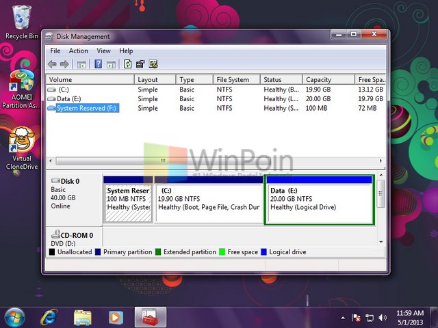Image resolution: width=438 pixels, height=328 pixels.
Task: Open the View menu
Action: tap(103, 51)
